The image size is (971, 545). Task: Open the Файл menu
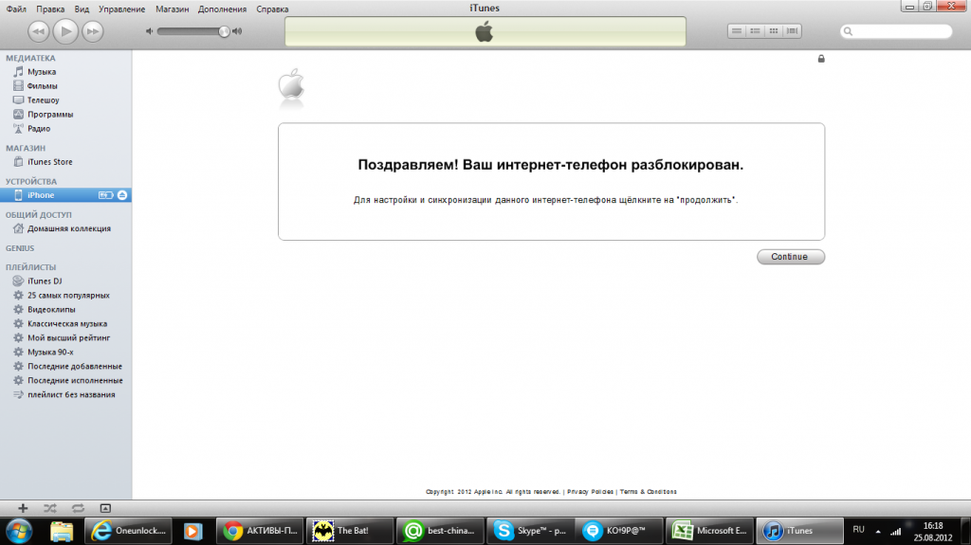click(16, 9)
